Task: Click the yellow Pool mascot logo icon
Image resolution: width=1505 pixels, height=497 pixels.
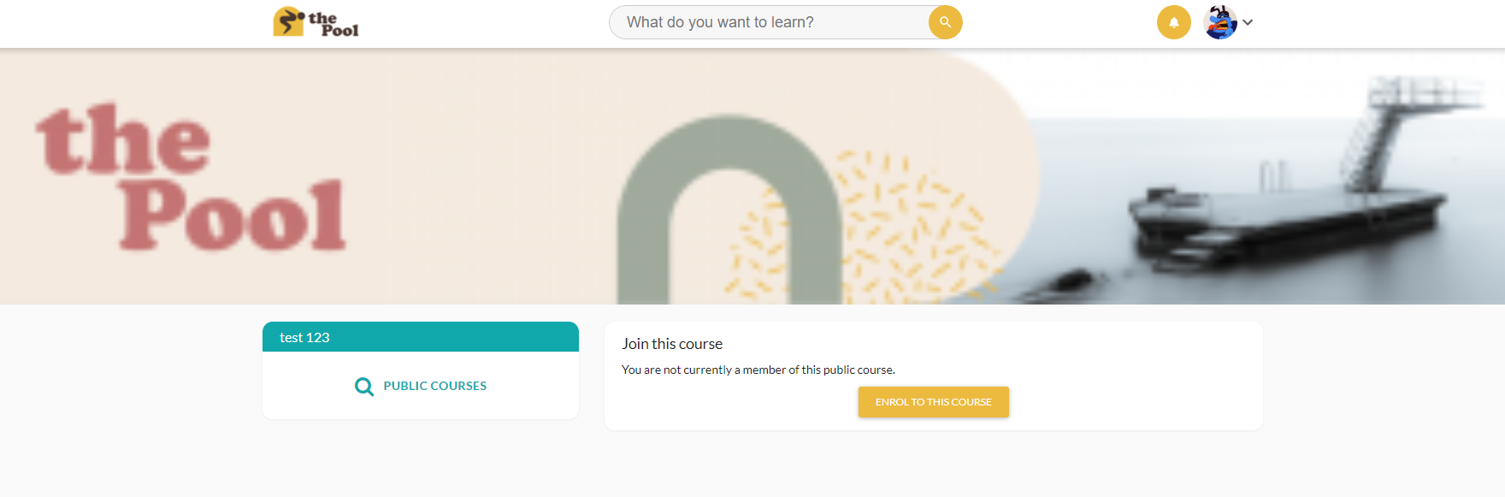Action: point(288,22)
